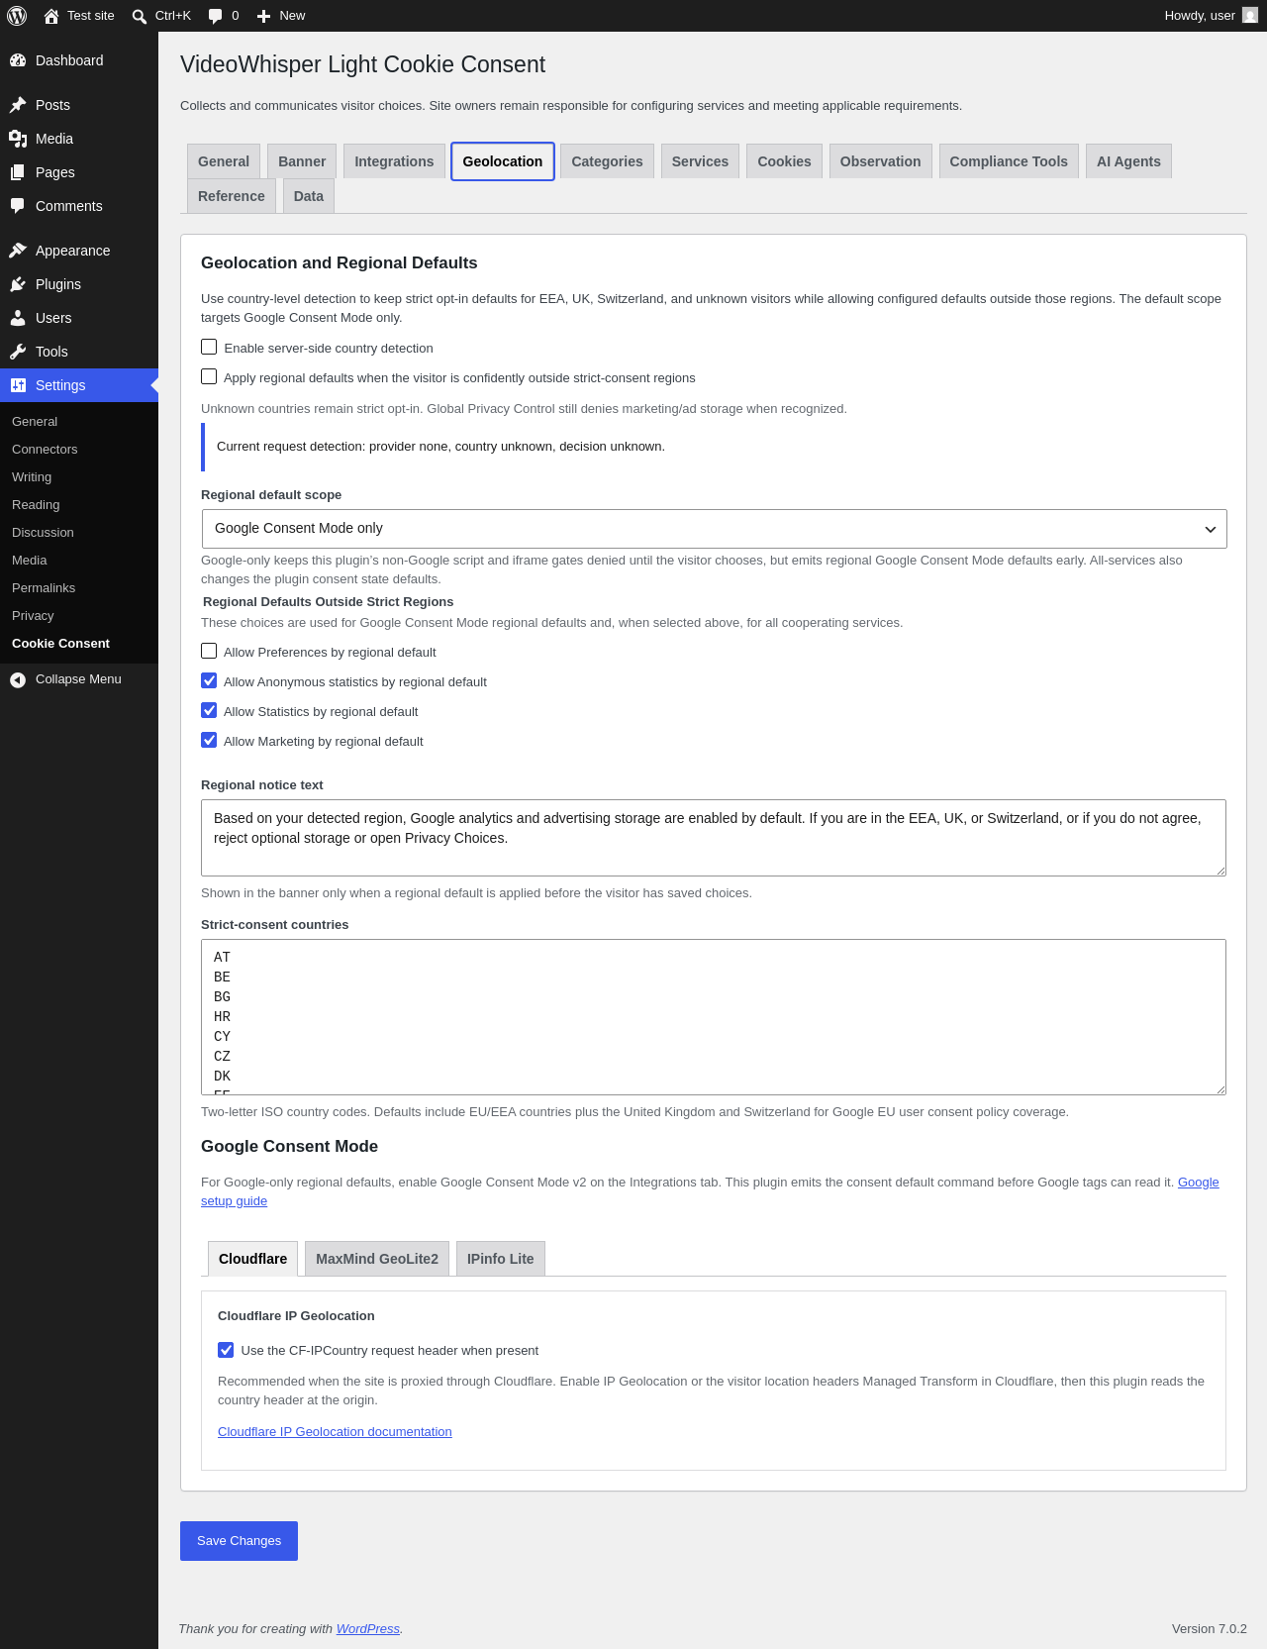The image size is (1267, 1649).
Task: Disable CF-IPCountry request header checkbox
Action: [226, 1350]
